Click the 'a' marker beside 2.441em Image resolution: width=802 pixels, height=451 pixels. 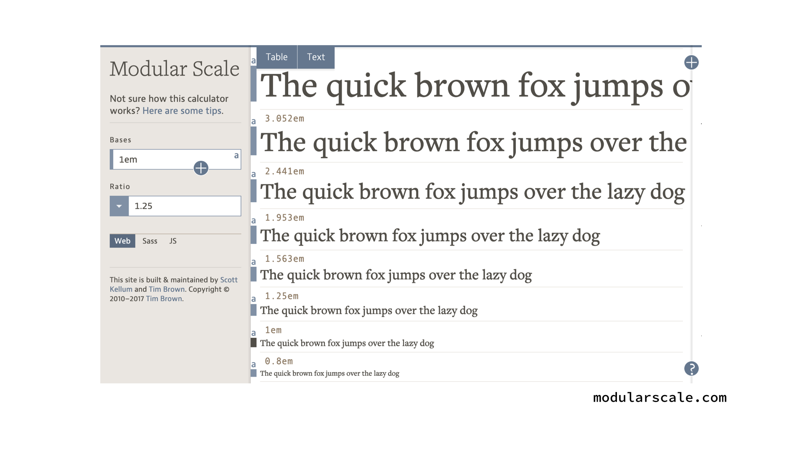(x=253, y=174)
